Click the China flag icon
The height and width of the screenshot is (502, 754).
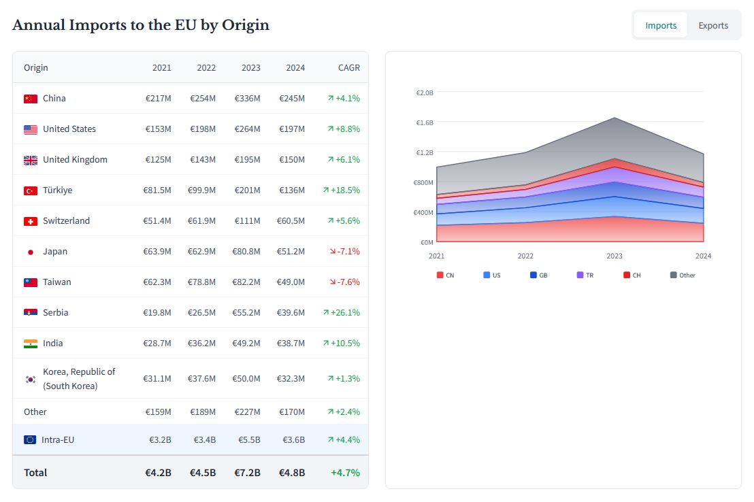[x=30, y=98]
